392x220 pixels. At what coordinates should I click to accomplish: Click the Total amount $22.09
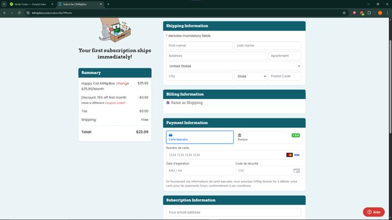pyautogui.click(x=142, y=132)
